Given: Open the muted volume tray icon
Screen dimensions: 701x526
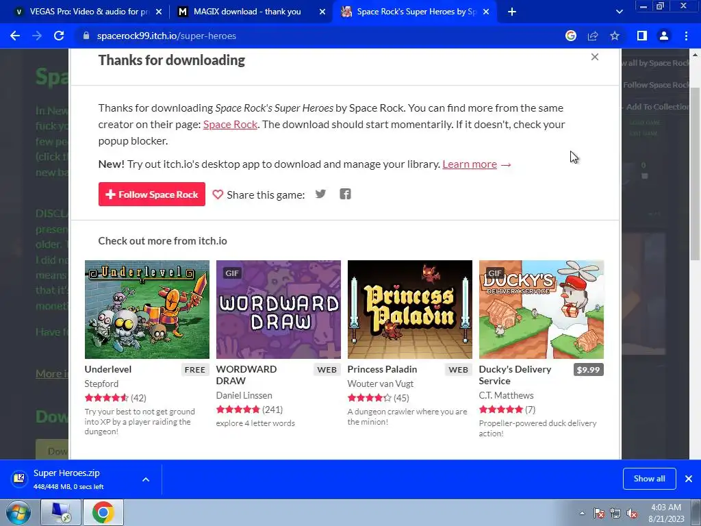Looking at the screenshot, I should click(x=632, y=513).
